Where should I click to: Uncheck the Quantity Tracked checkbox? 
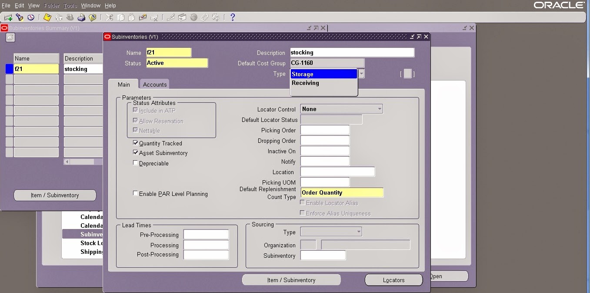(135, 143)
